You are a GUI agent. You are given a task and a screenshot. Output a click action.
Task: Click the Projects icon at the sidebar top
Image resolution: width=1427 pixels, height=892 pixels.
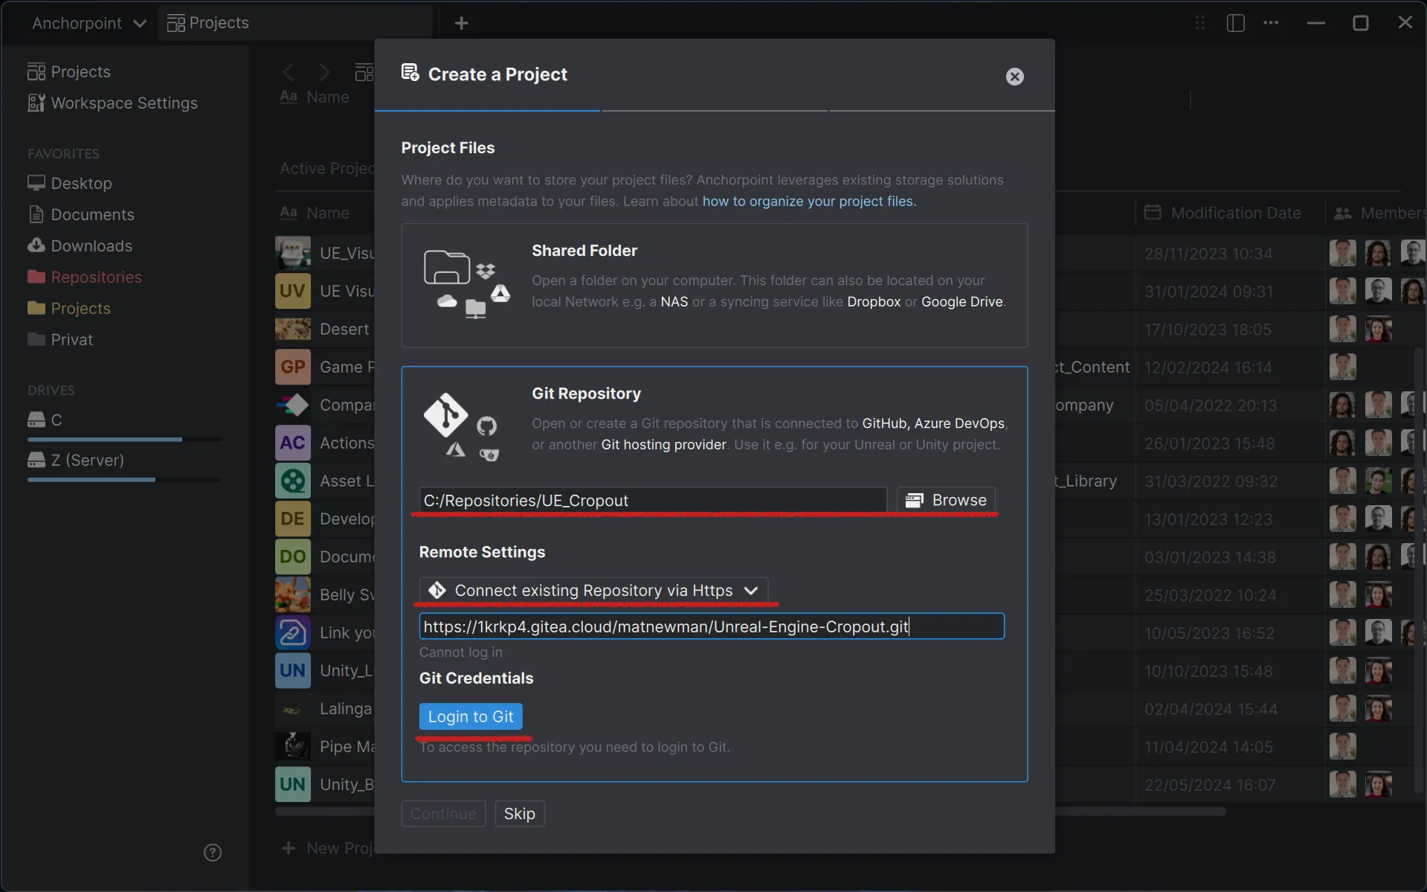pos(36,71)
